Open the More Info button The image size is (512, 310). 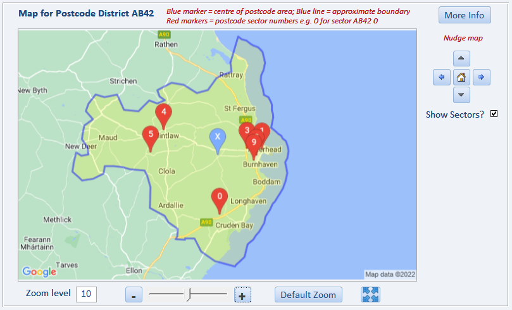[x=465, y=15]
